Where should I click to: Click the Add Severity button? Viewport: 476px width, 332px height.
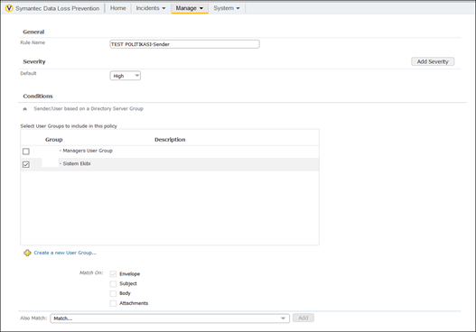pyautogui.click(x=433, y=61)
